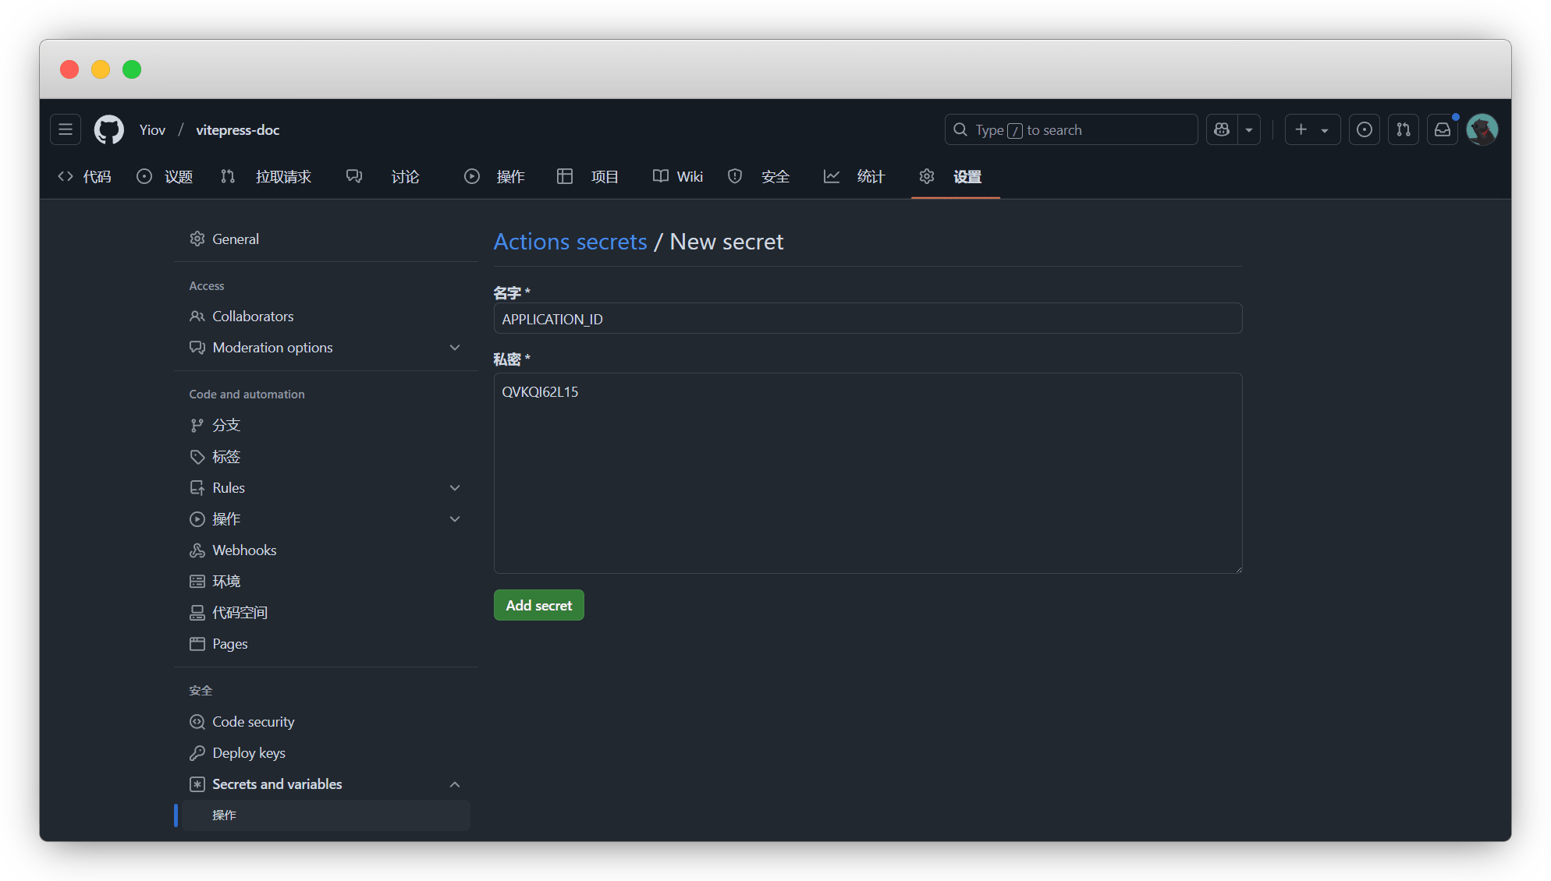
Task: Open the Copilot dropdown arrow
Action: click(x=1249, y=129)
